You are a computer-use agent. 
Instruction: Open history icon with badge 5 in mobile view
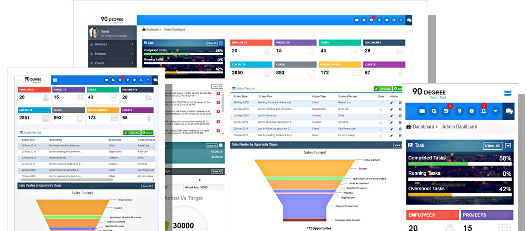pos(447,111)
